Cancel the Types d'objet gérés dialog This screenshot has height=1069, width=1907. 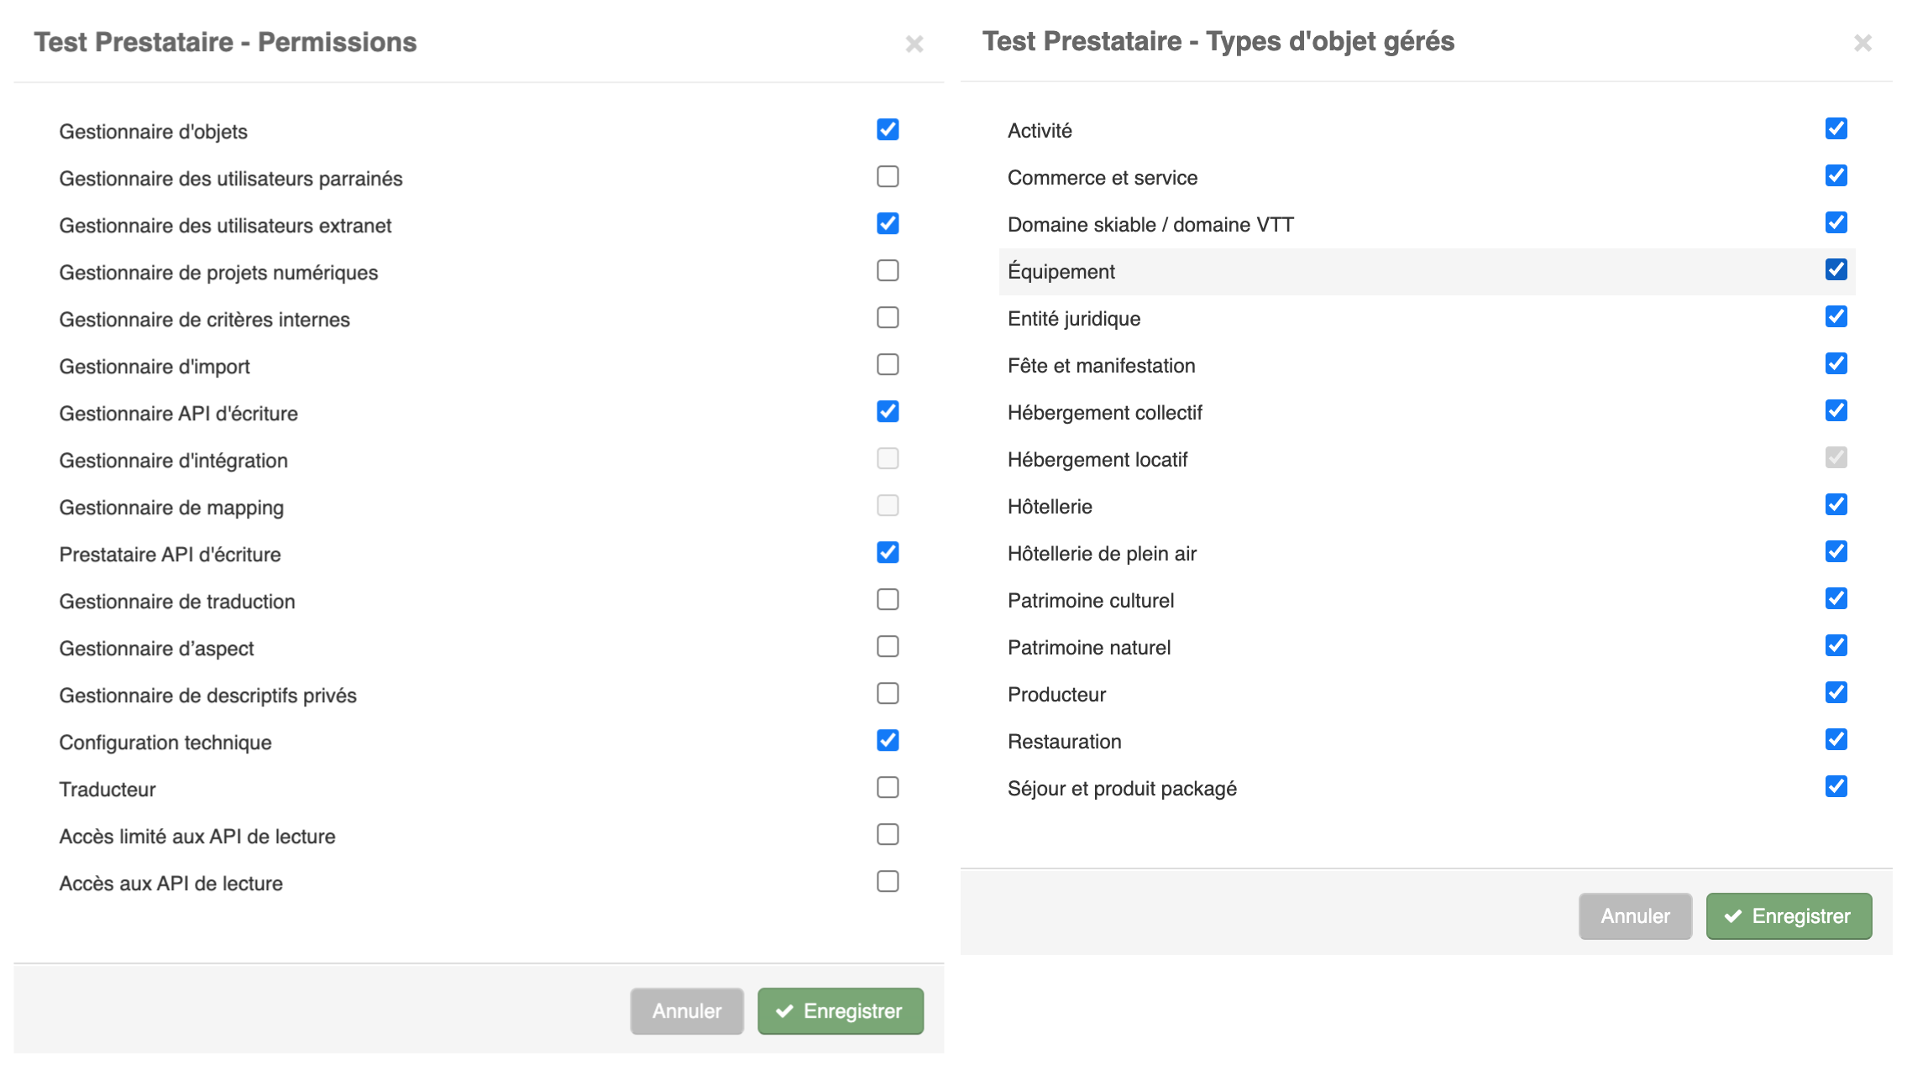pos(1635,916)
